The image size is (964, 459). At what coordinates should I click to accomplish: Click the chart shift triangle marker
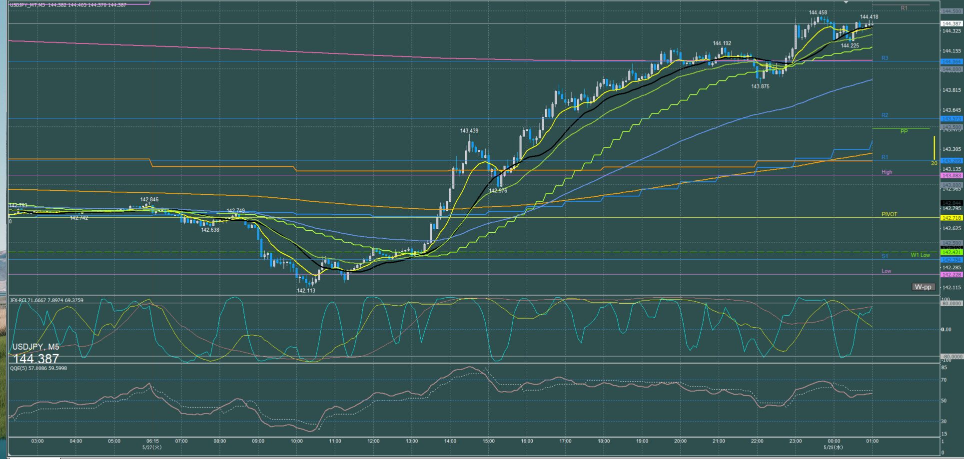(x=846, y=2)
